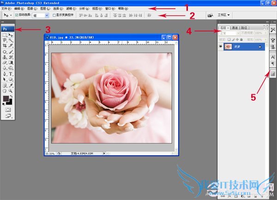This screenshot has height=200, width=277.
Task: Select the Move tool in the toolbox
Action: (11, 35)
